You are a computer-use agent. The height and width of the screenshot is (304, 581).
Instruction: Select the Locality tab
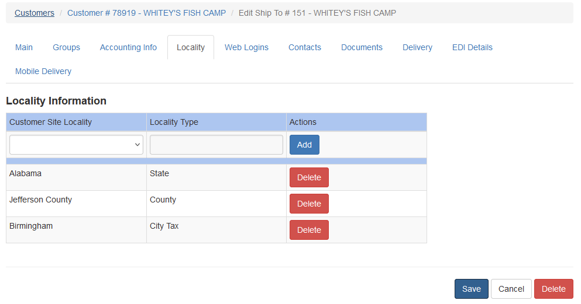click(x=191, y=47)
